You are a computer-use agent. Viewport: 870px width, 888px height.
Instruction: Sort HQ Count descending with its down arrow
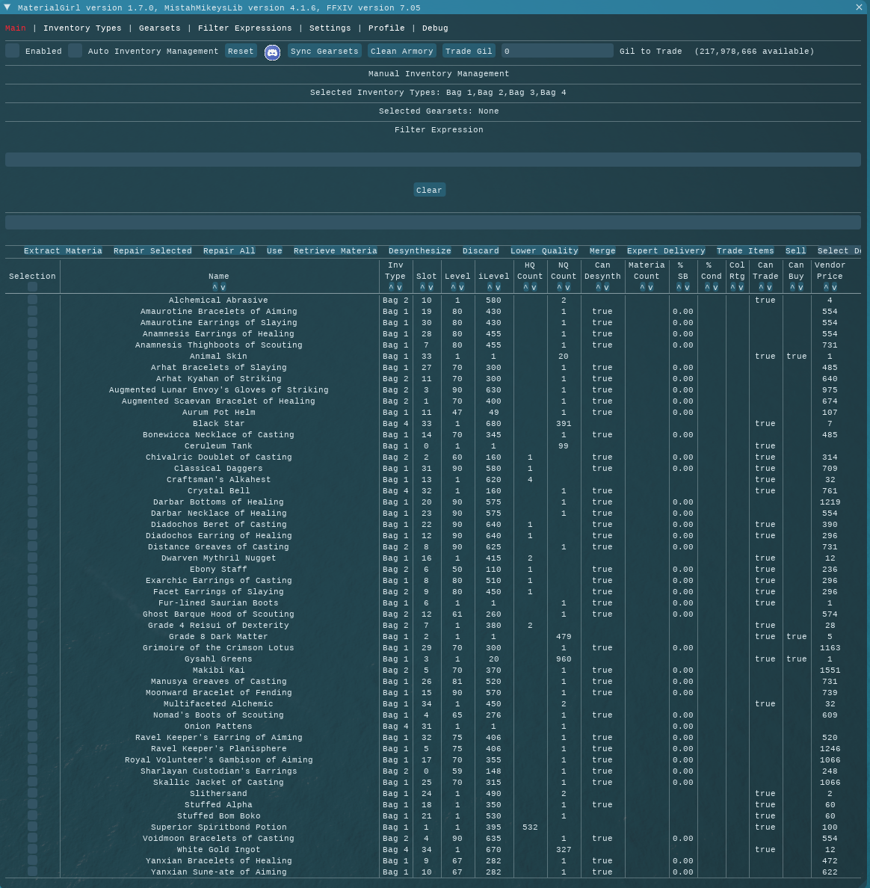click(x=534, y=288)
